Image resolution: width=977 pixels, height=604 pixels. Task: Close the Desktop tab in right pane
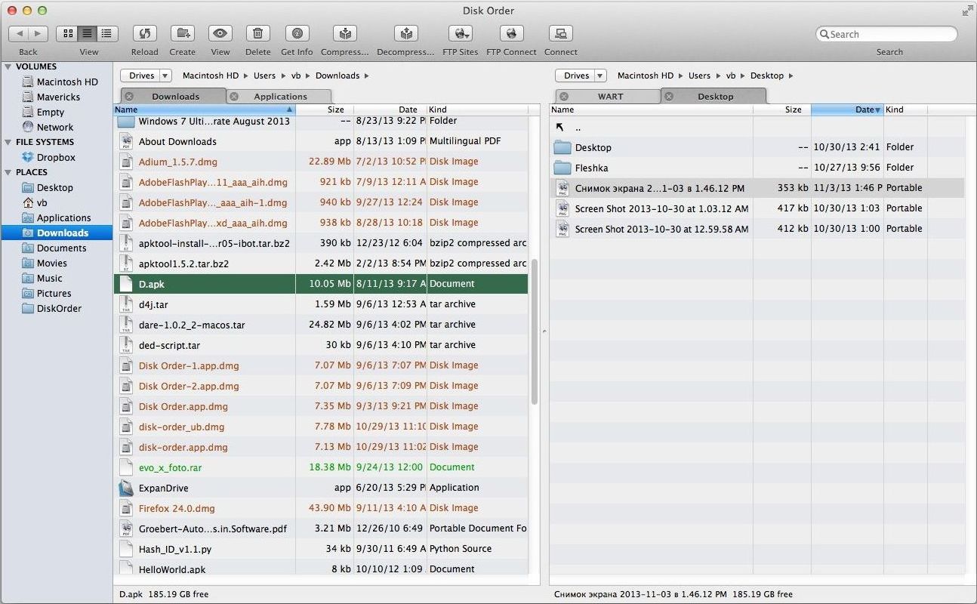pos(668,97)
